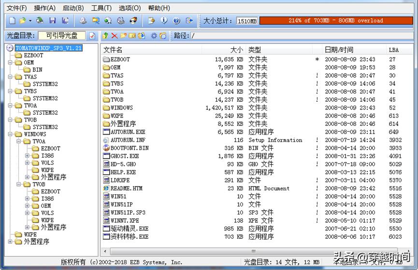
Task: Click the green up-folder arrow icon
Action: tap(106, 36)
